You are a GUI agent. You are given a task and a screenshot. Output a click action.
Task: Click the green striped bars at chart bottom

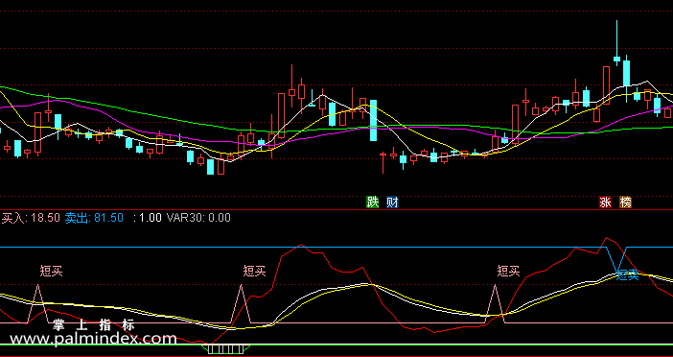(x=226, y=348)
